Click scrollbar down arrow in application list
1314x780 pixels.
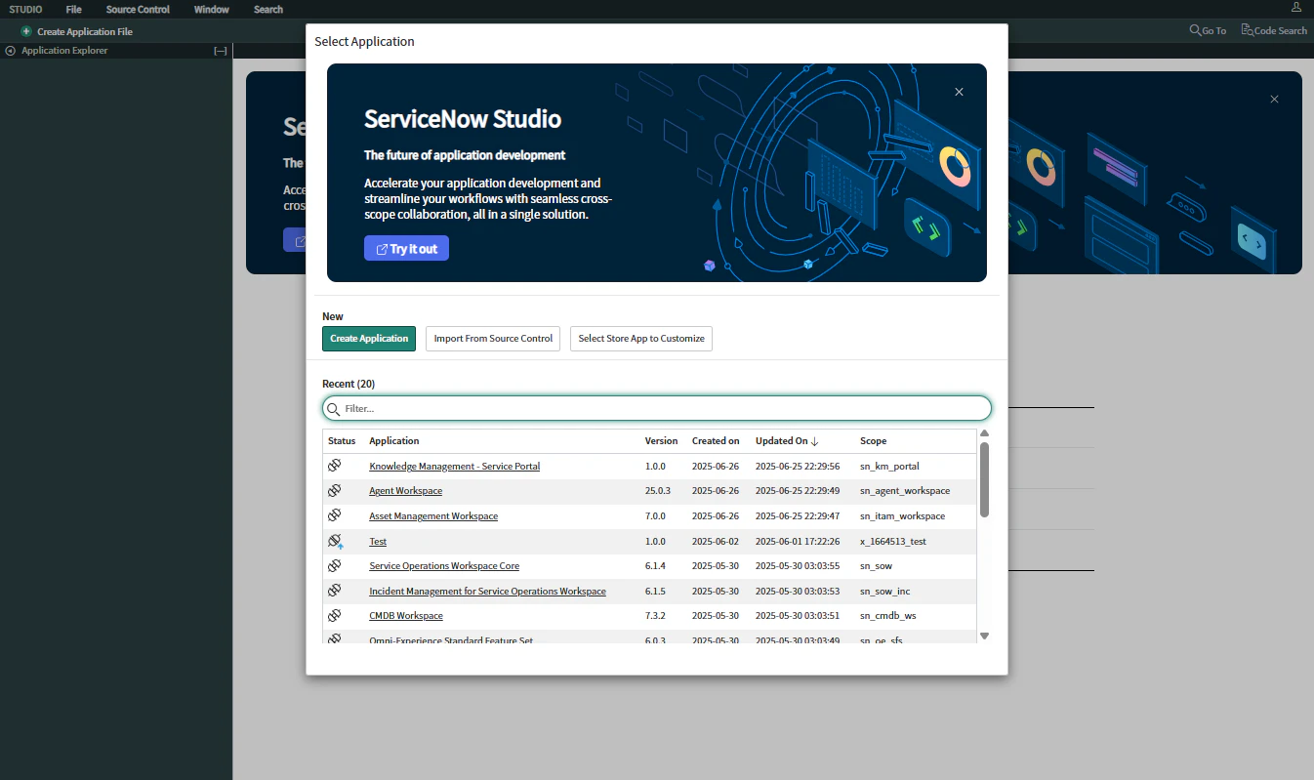coord(984,636)
